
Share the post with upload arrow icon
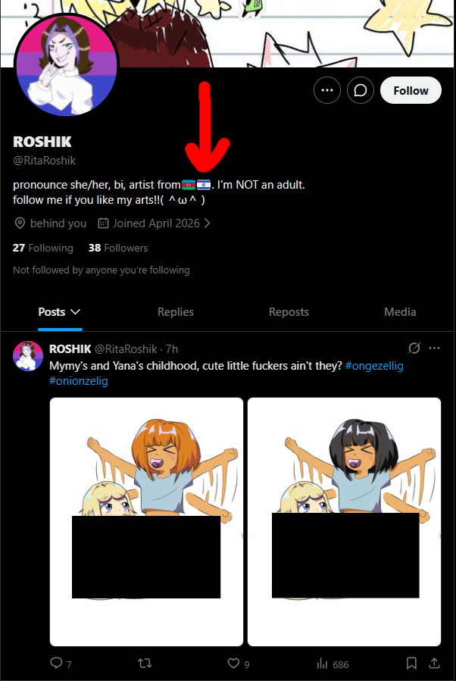434,663
